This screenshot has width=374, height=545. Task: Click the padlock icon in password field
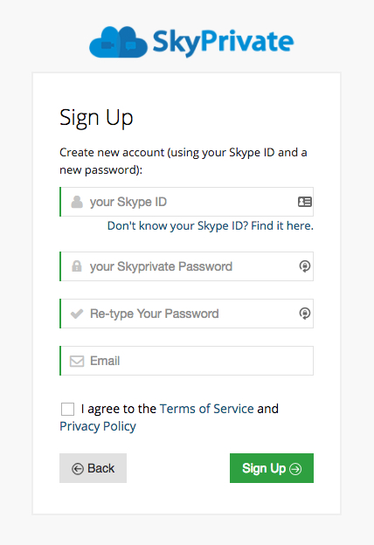point(77,266)
